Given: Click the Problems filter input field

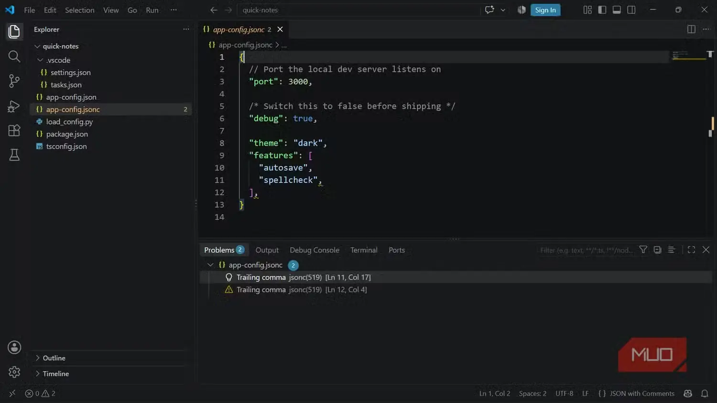Looking at the screenshot, I should click(587, 250).
